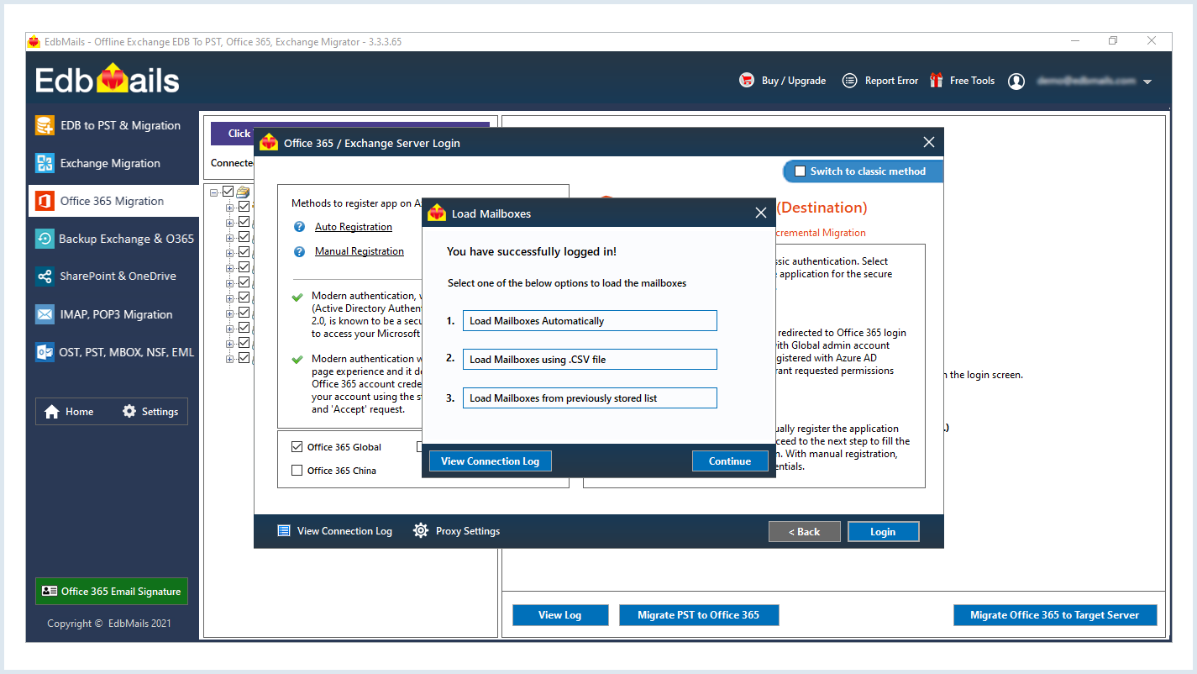The image size is (1197, 674).
Task: Choose Load Mailboxes Automatically
Action: [590, 321]
